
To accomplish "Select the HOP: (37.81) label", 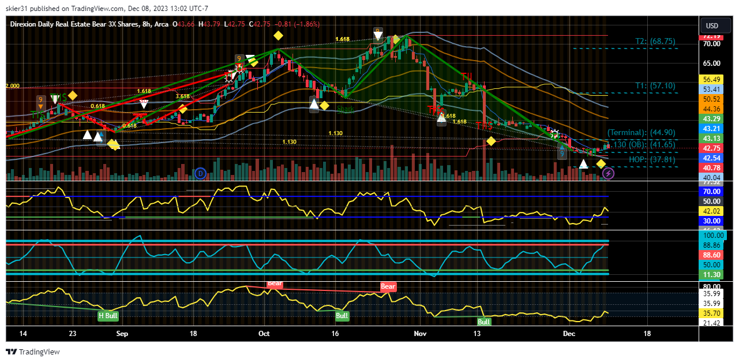I will 652,159.
